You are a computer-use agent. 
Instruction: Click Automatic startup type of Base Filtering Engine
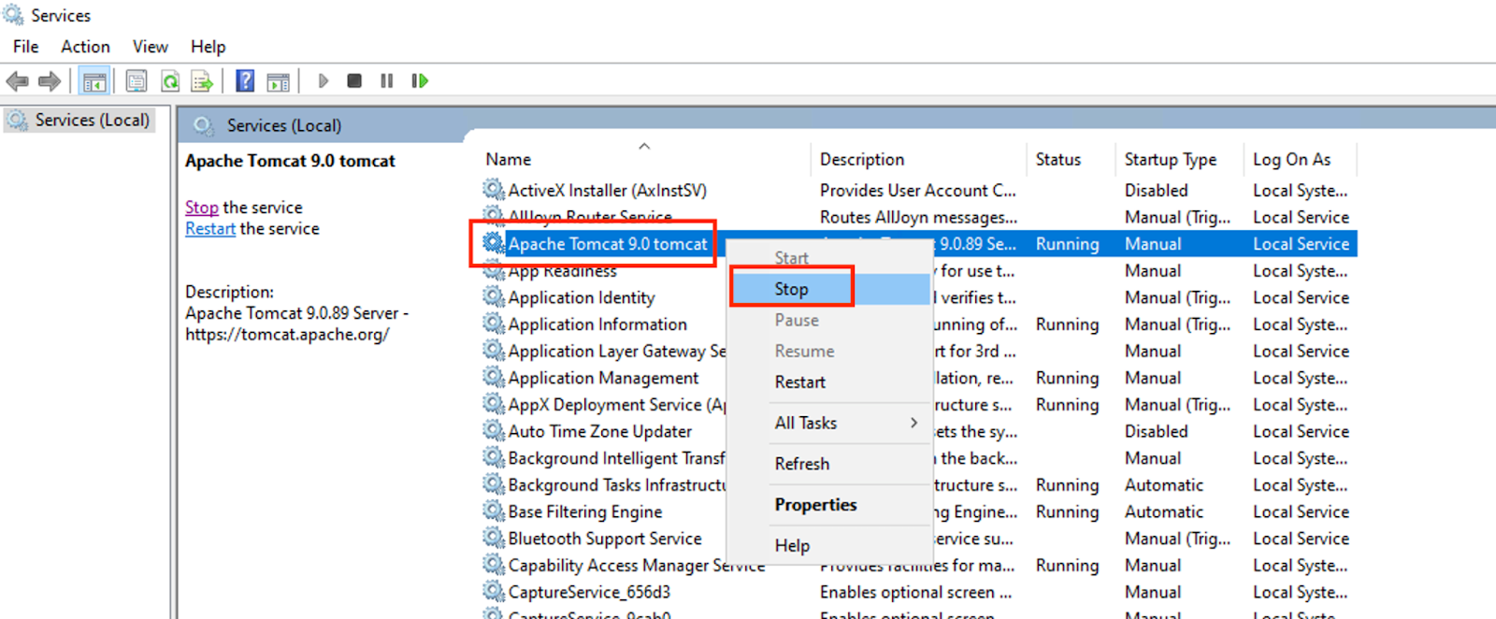point(1164,511)
